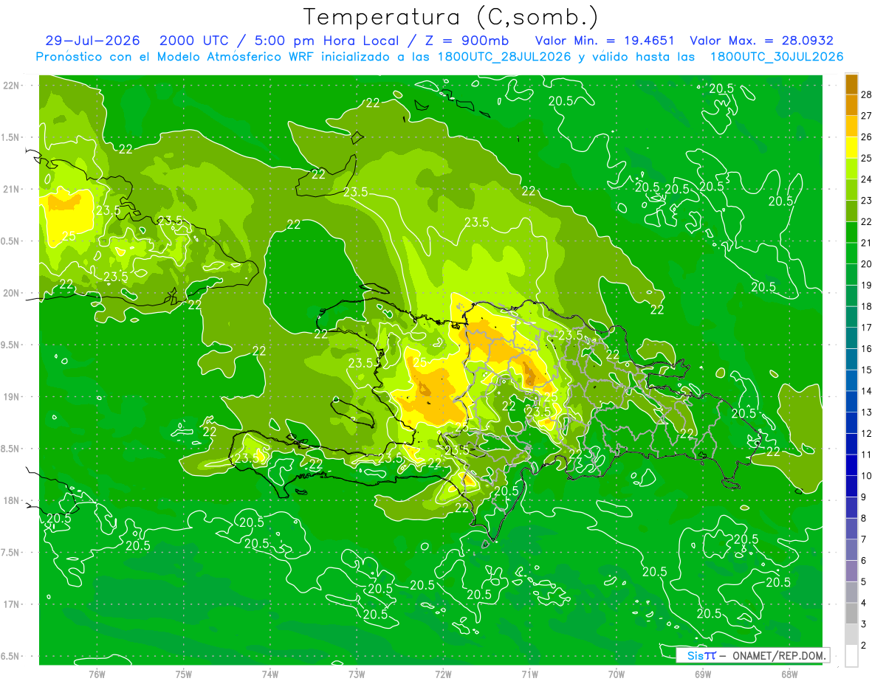Viewport: 886px width, 684px height.
Task: Pick the yellow legend swatch between 25 and 26
Action: click(851, 148)
